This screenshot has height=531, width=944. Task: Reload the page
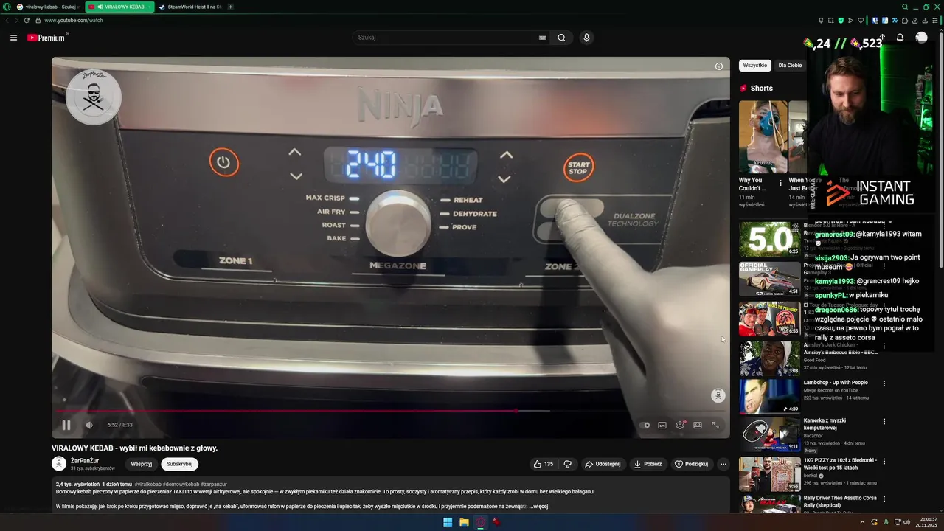click(x=27, y=20)
